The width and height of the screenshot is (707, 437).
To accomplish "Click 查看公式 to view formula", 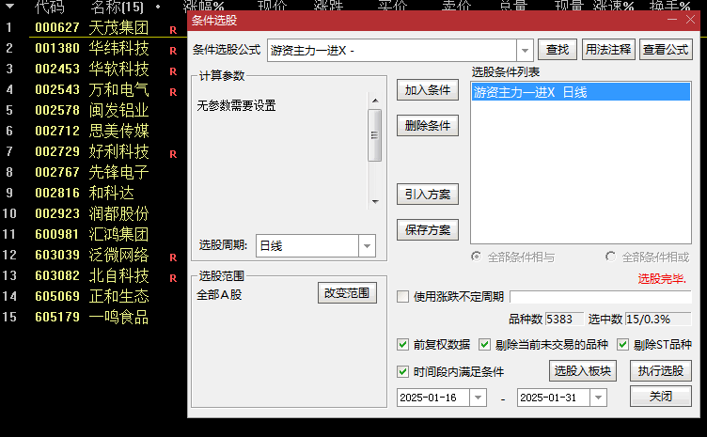I will pyautogui.click(x=666, y=50).
